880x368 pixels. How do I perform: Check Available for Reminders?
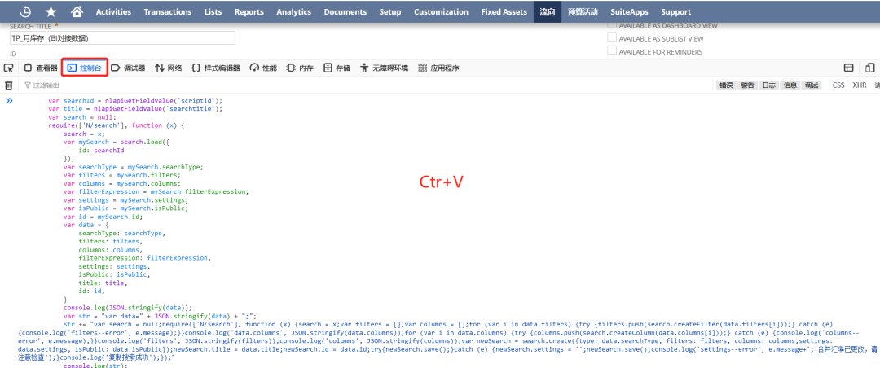pyautogui.click(x=612, y=51)
